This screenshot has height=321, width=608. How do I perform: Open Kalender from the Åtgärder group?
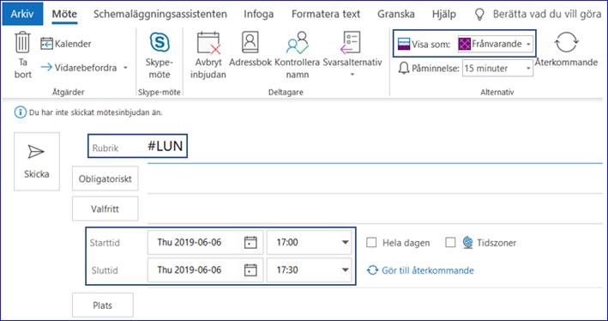click(66, 44)
